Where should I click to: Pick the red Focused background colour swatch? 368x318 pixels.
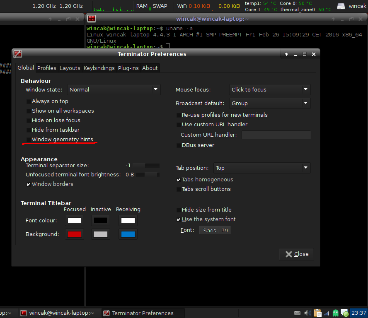click(75, 234)
